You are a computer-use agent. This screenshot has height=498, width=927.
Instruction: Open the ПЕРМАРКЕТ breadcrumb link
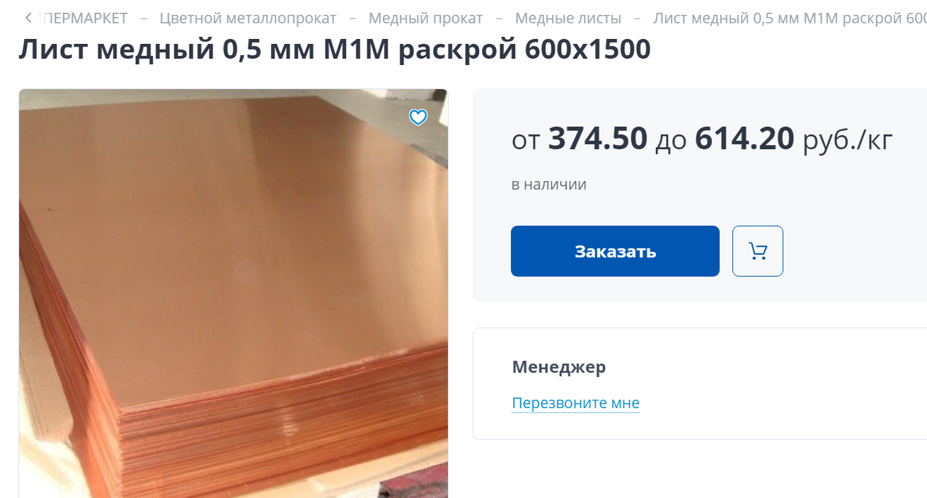pos(84,18)
